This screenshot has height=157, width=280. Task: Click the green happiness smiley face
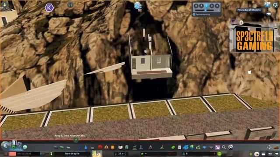[x=220, y=154]
